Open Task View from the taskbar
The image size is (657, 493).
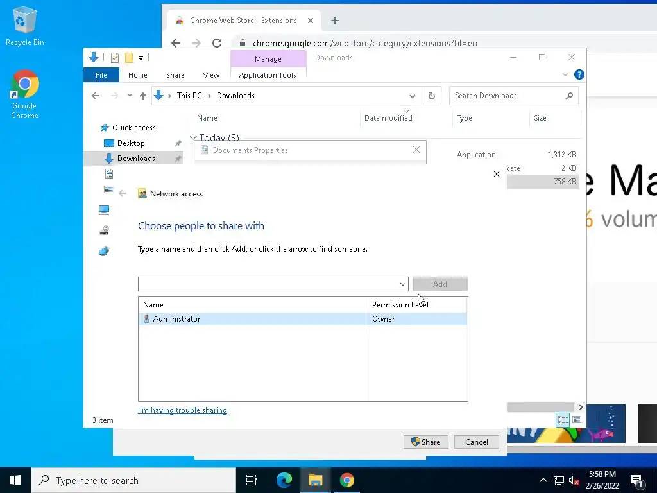[251, 480]
